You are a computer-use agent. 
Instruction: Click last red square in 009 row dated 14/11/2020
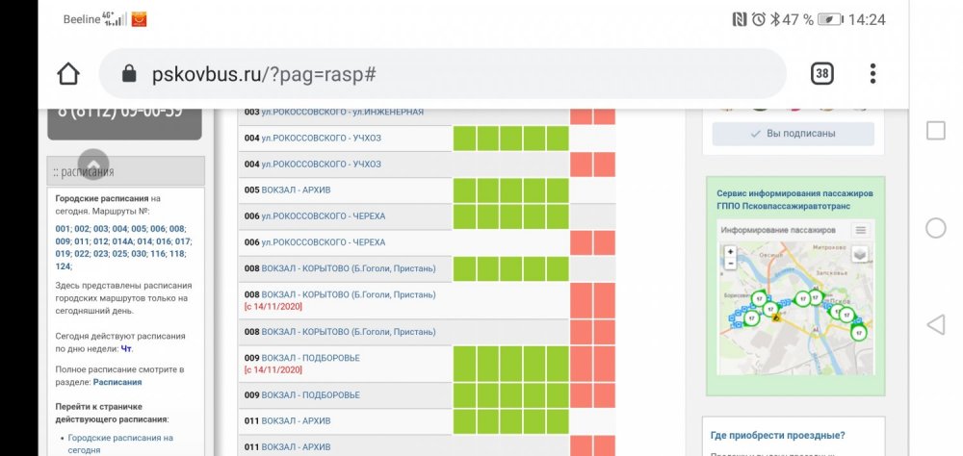(605, 364)
